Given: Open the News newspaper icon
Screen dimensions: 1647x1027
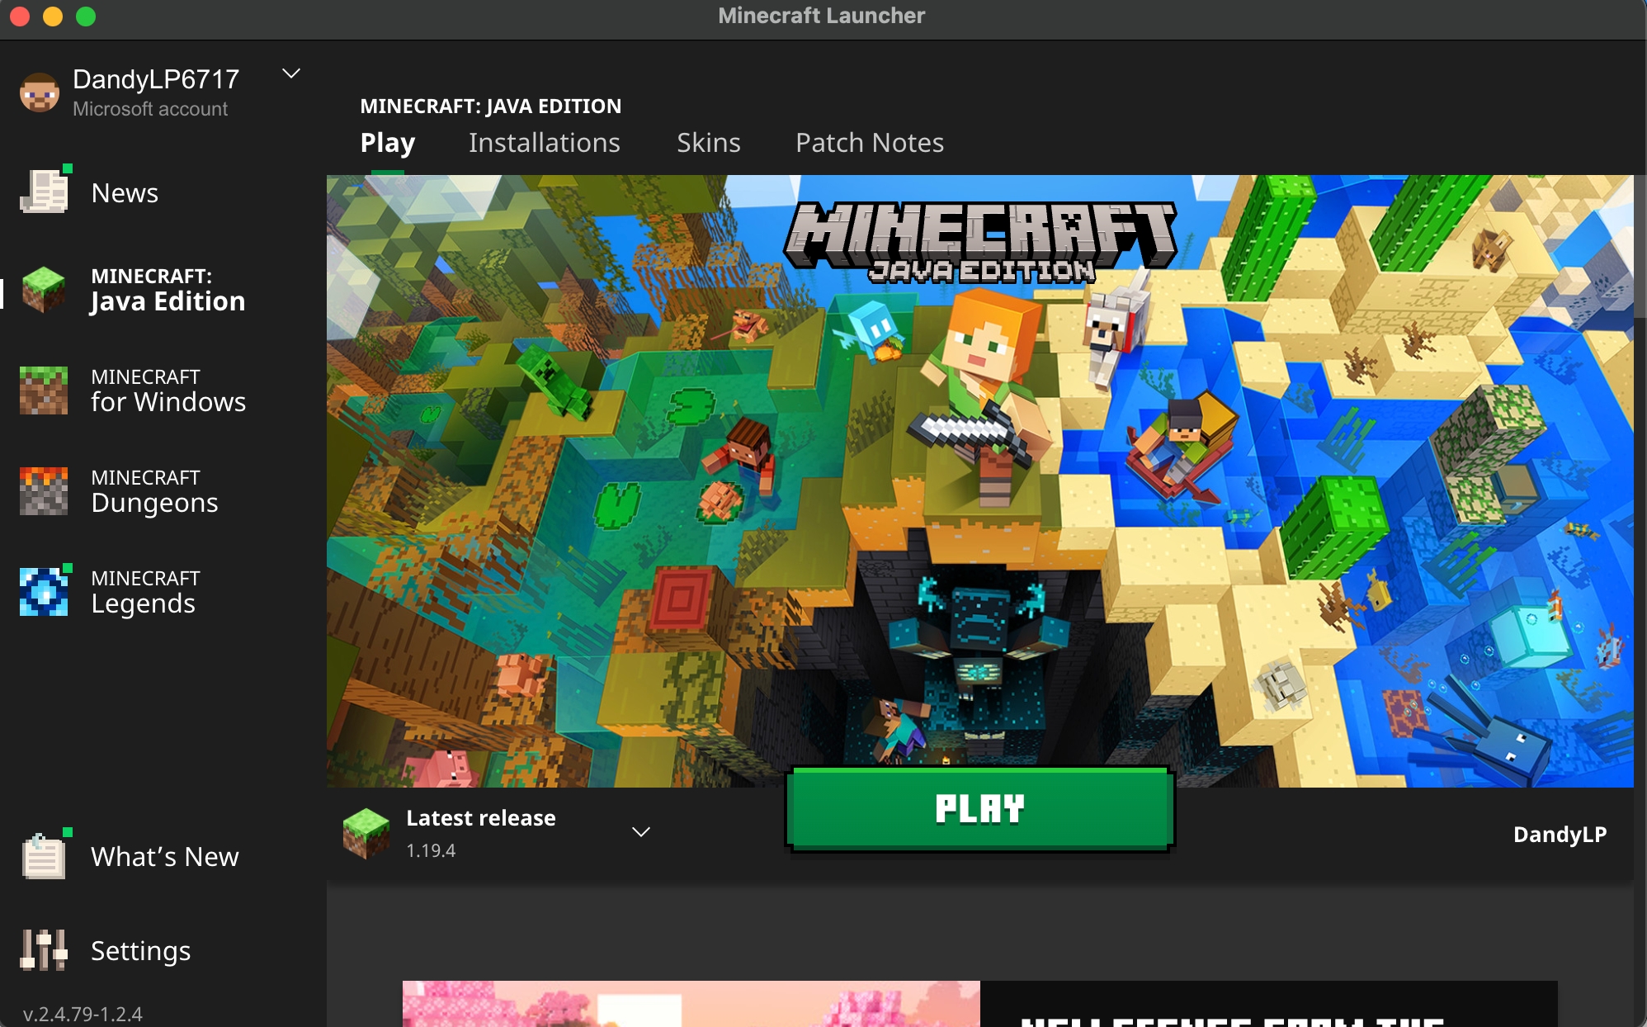Looking at the screenshot, I should (x=45, y=192).
